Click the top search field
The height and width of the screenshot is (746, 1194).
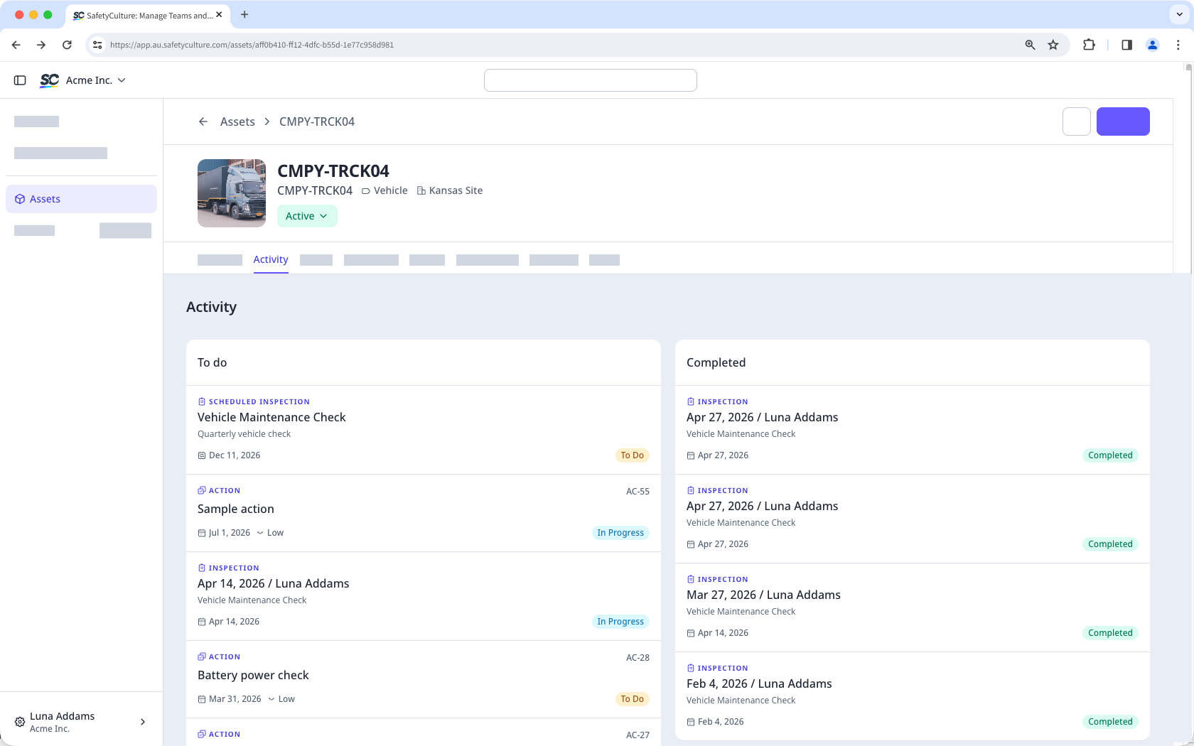pos(590,80)
